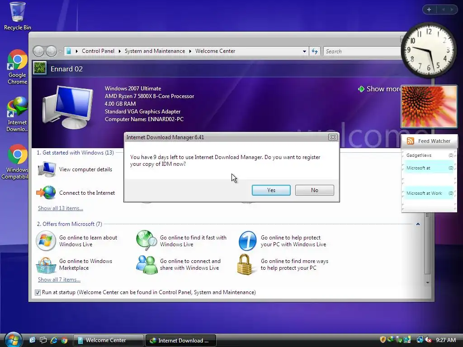Open Connect to the Internet globe icon
Screen dimensions: 463x347
pyautogui.click(x=46, y=192)
